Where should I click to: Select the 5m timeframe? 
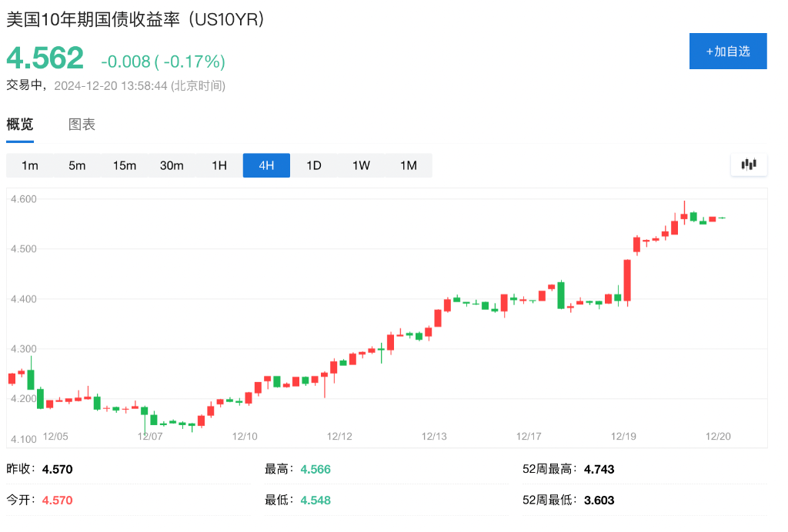(x=77, y=165)
